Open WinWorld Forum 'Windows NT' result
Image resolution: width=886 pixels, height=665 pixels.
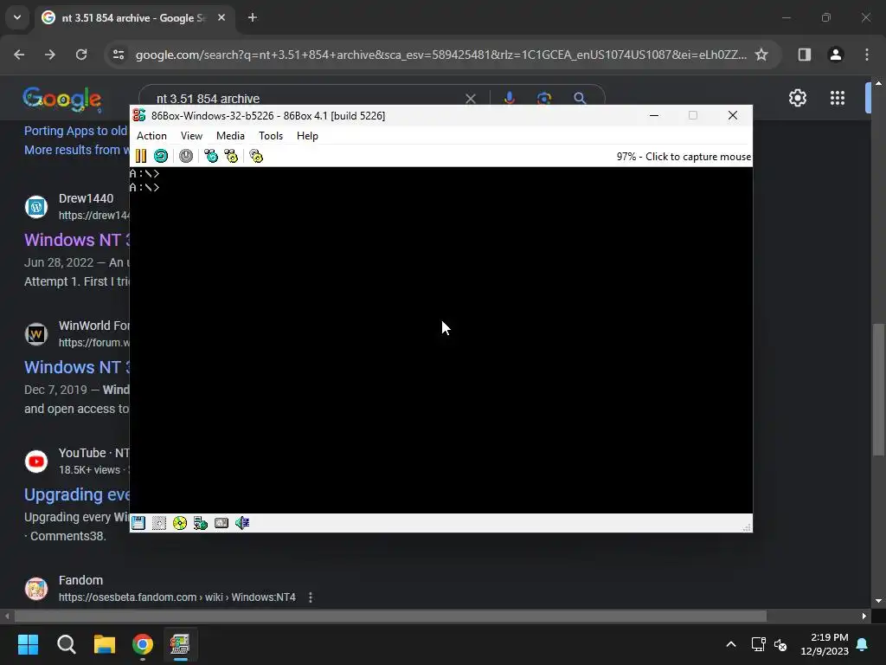[77, 367]
